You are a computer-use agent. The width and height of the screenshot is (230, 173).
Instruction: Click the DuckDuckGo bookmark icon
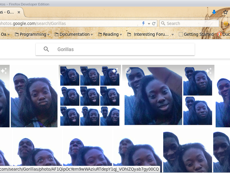(219, 34)
